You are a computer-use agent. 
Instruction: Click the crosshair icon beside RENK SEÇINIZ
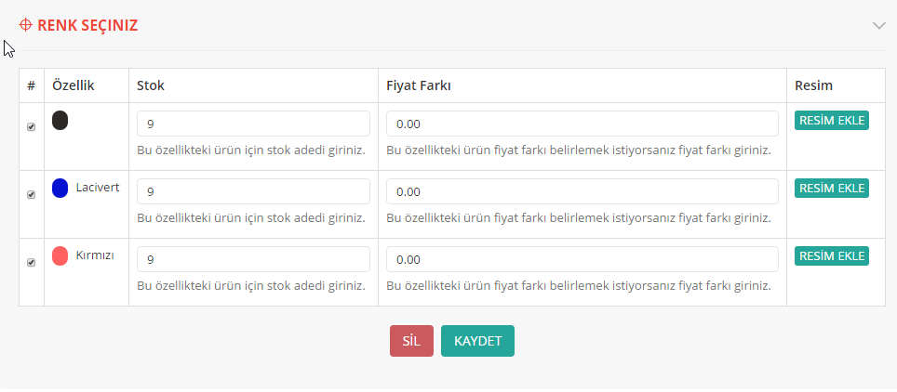pyautogui.click(x=25, y=25)
